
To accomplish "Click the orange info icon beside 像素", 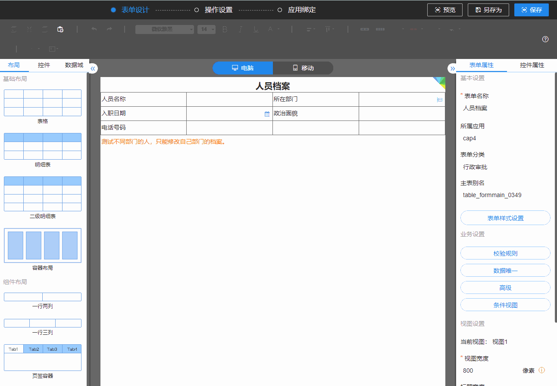I will [542, 370].
